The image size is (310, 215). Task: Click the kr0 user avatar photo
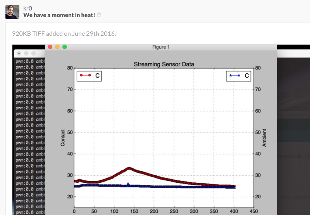click(12, 12)
